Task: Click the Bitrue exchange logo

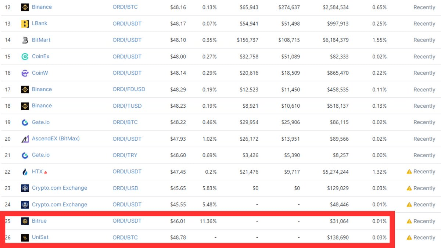Action: (x=25, y=221)
